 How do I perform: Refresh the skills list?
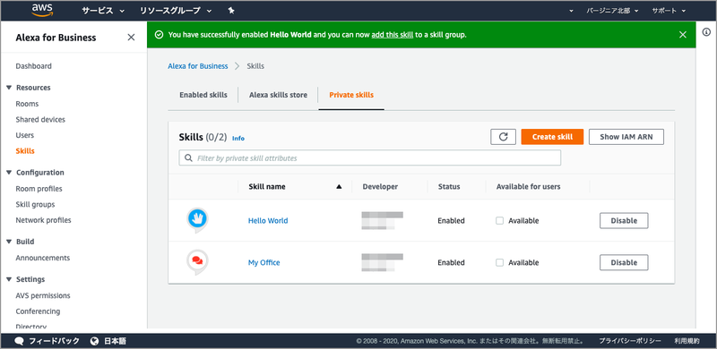(x=503, y=137)
